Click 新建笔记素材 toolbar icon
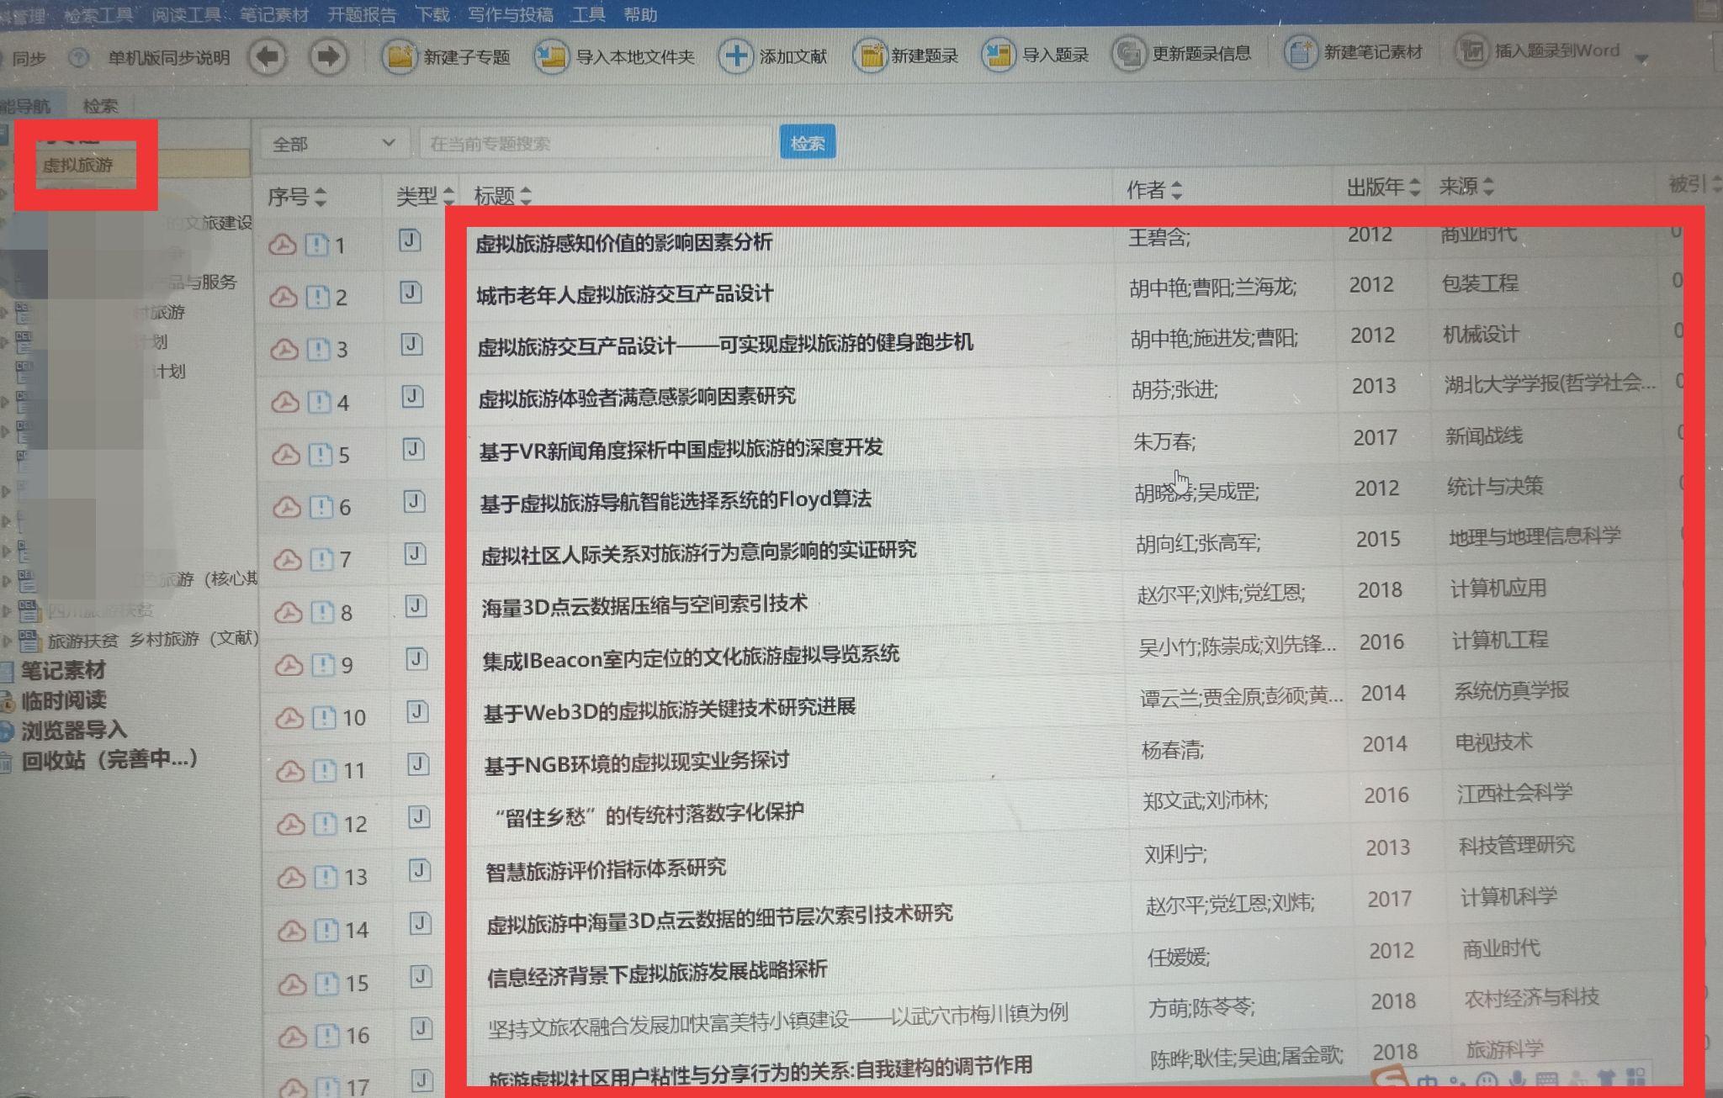This screenshot has height=1098, width=1723. pyautogui.click(x=1301, y=53)
